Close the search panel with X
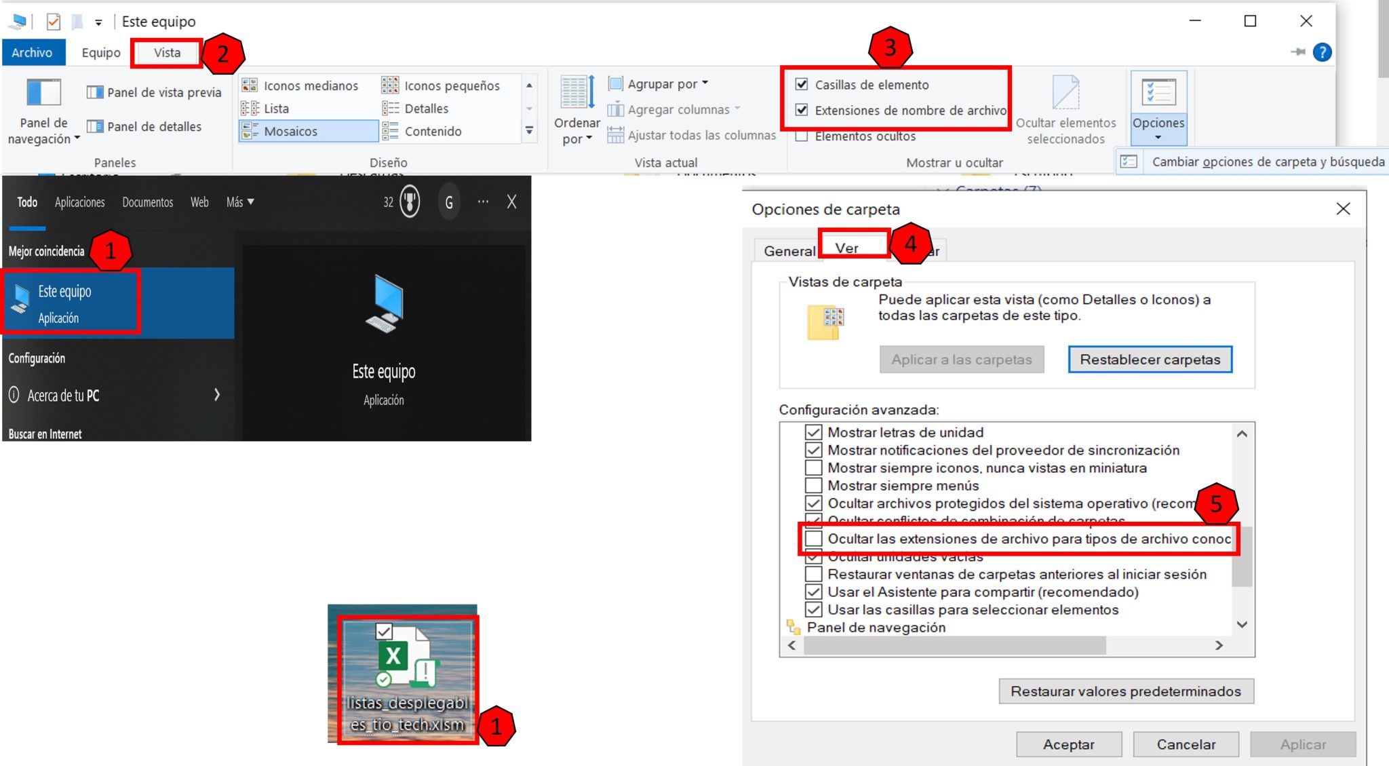The height and width of the screenshot is (766, 1389). click(512, 202)
